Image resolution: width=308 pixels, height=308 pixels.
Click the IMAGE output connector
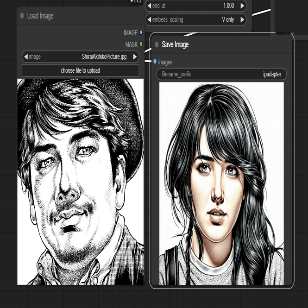click(141, 32)
